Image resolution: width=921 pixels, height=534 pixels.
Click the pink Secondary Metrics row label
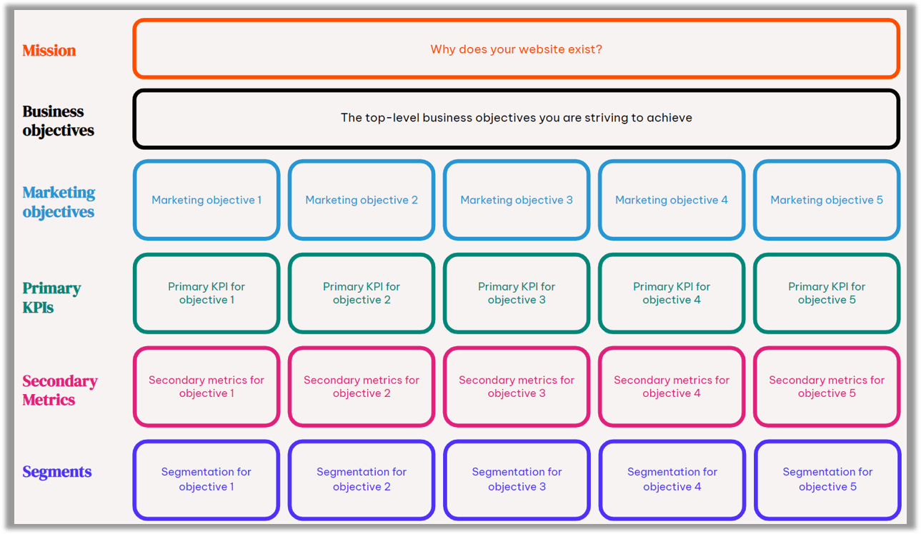(60, 390)
